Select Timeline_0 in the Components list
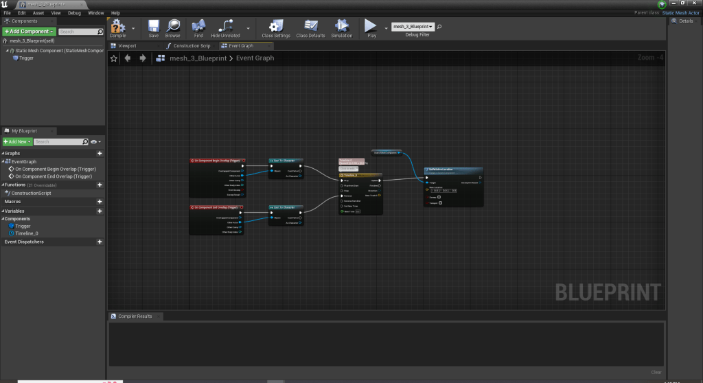Viewport: 703px width, 383px height. [26, 233]
